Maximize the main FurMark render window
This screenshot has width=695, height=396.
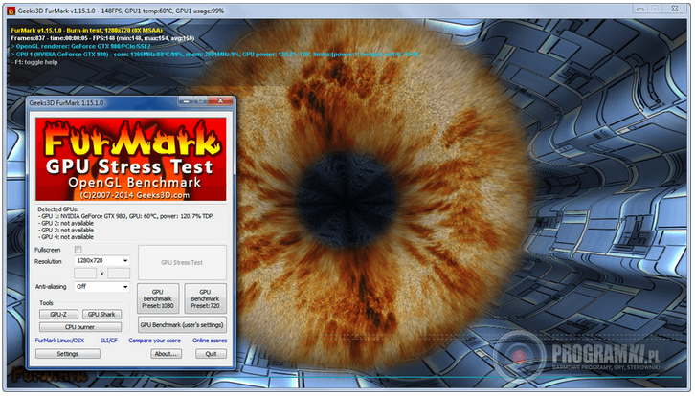tap(655, 9)
